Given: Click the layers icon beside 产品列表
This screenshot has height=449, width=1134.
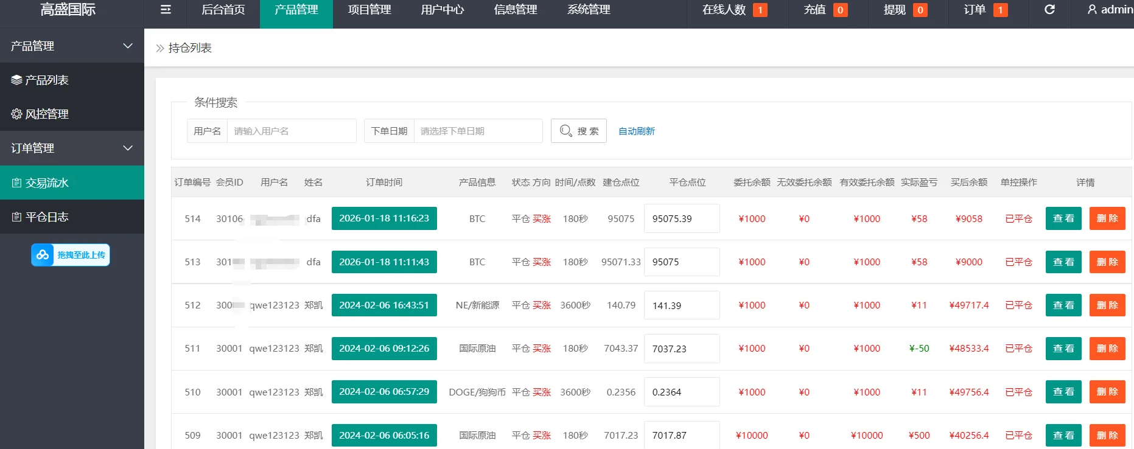Looking at the screenshot, I should (16, 80).
